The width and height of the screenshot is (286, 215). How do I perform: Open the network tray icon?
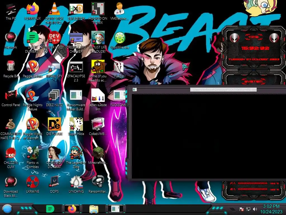click(x=248, y=209)
